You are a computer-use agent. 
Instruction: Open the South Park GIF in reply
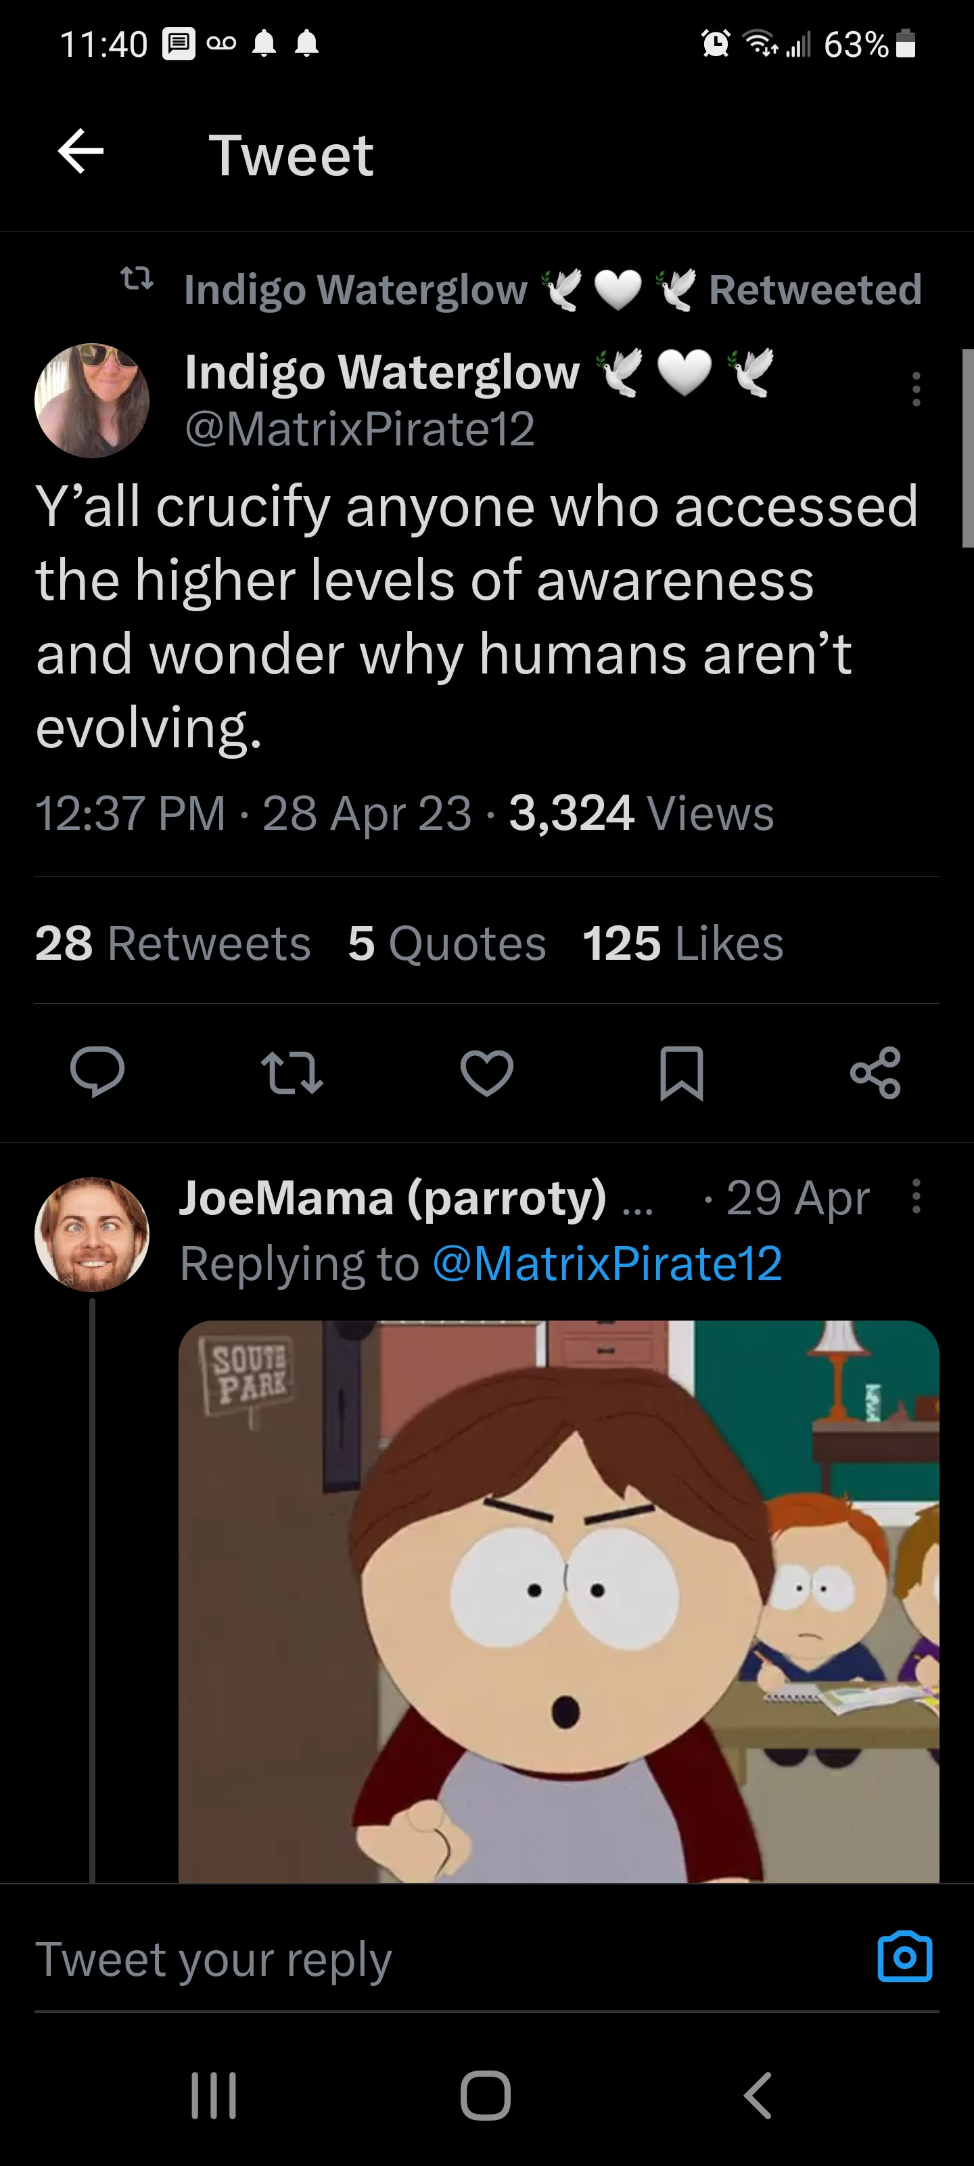558,1601
